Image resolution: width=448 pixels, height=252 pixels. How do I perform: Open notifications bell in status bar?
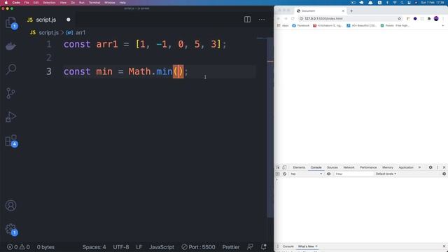[263, 246]
